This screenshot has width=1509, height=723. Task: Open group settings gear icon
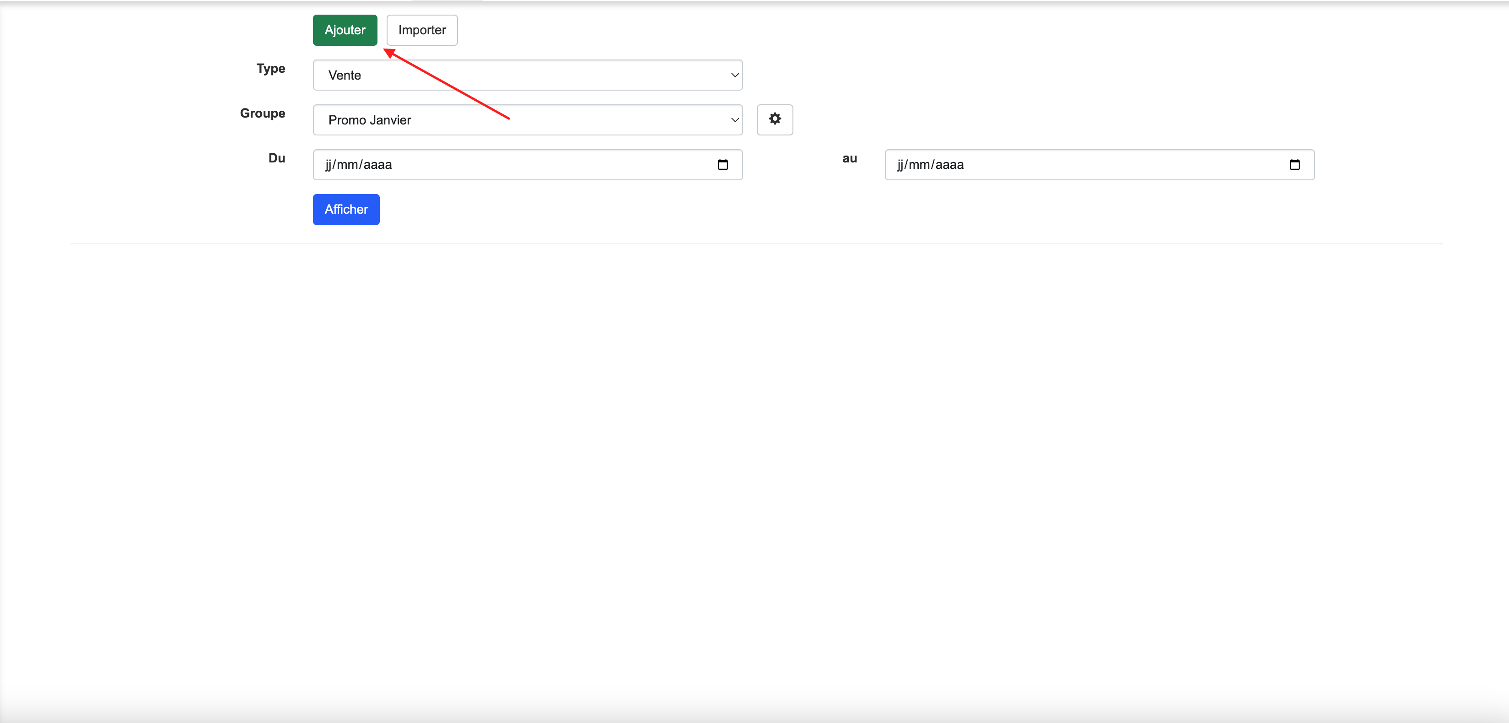click(x=775, y=119)
